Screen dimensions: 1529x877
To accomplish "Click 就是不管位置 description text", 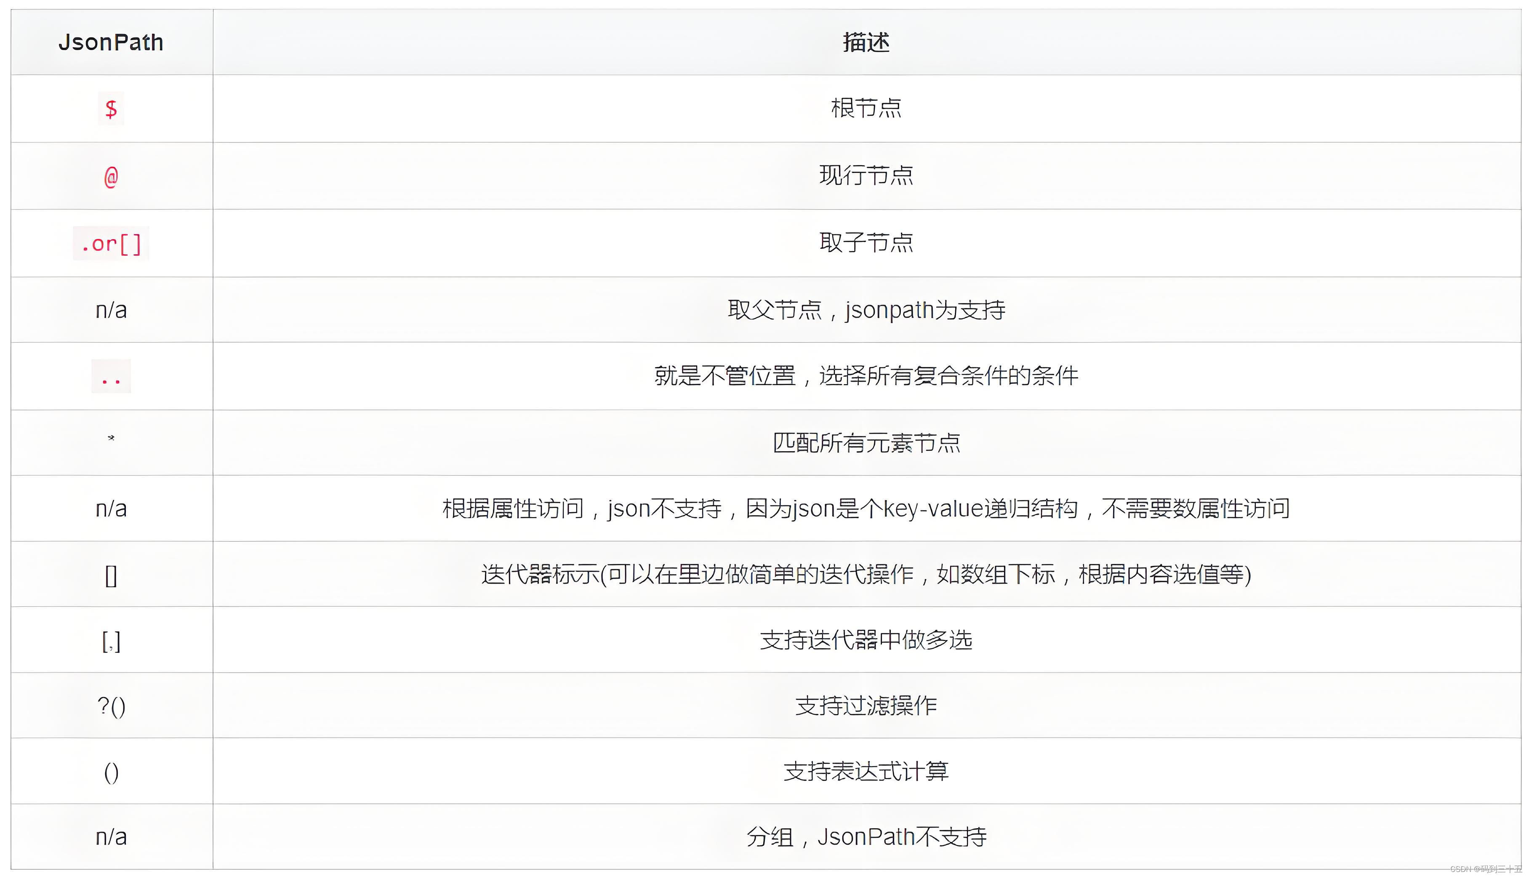I will [866, 376].
